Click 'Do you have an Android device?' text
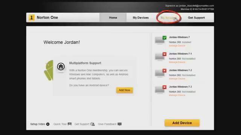 (x=89, y=85)
